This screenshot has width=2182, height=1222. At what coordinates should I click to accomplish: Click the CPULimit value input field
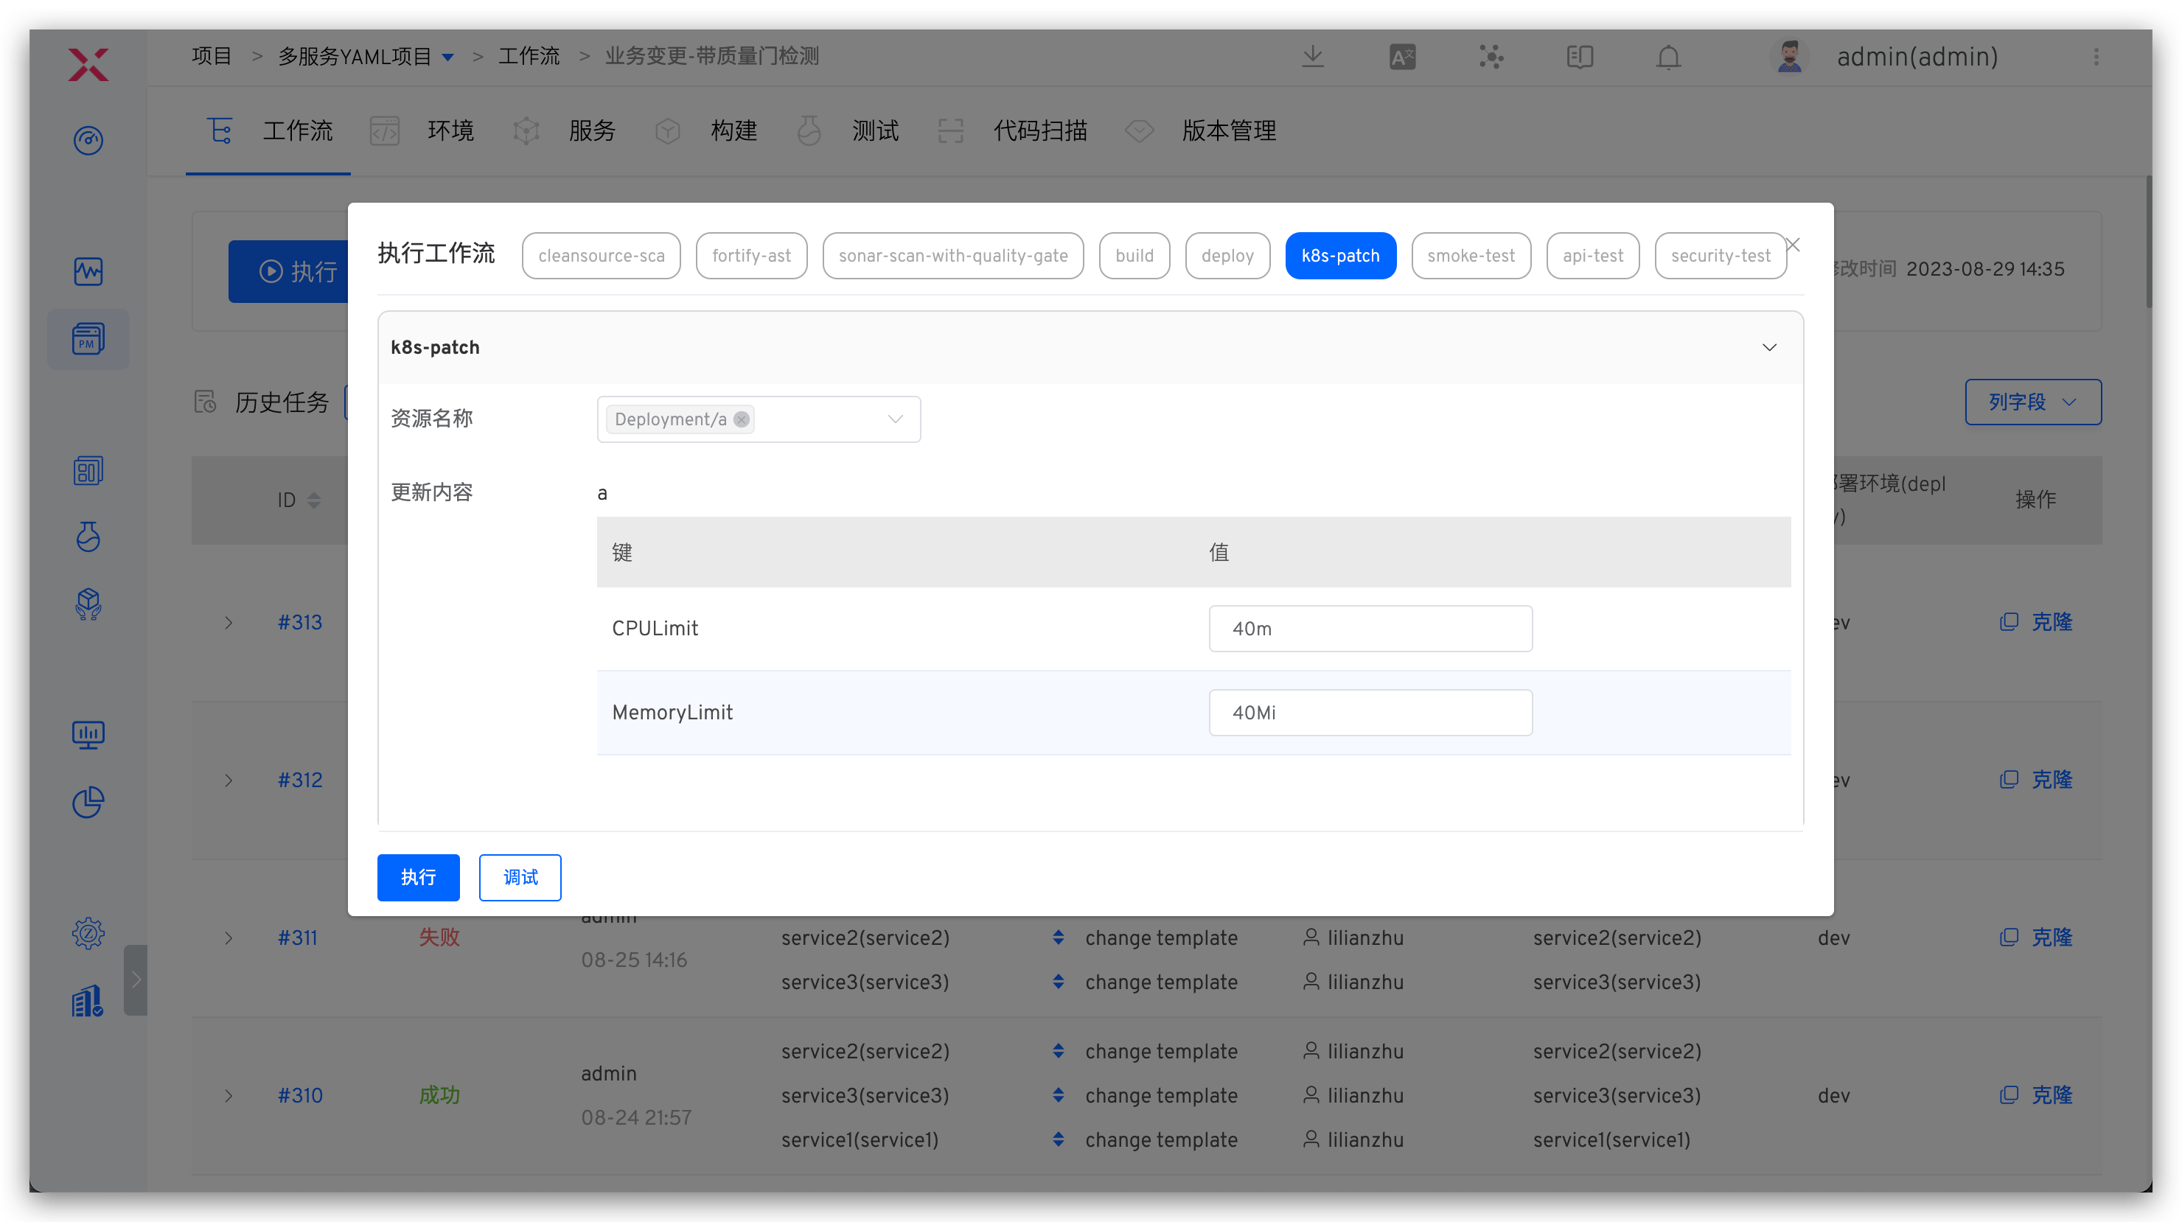click(x=1370, y=629)
